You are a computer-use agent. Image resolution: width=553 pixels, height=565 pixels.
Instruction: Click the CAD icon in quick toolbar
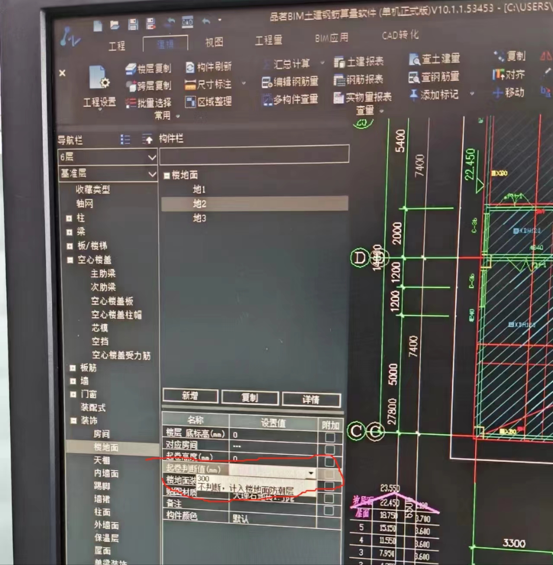[187, 22]
